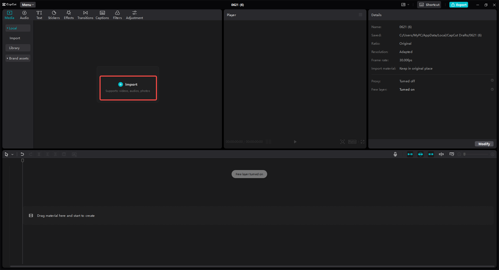Click the scissors auto-cut icon
Image resolution: width=499 pixels, height=270 pixels.
(74, 154)
